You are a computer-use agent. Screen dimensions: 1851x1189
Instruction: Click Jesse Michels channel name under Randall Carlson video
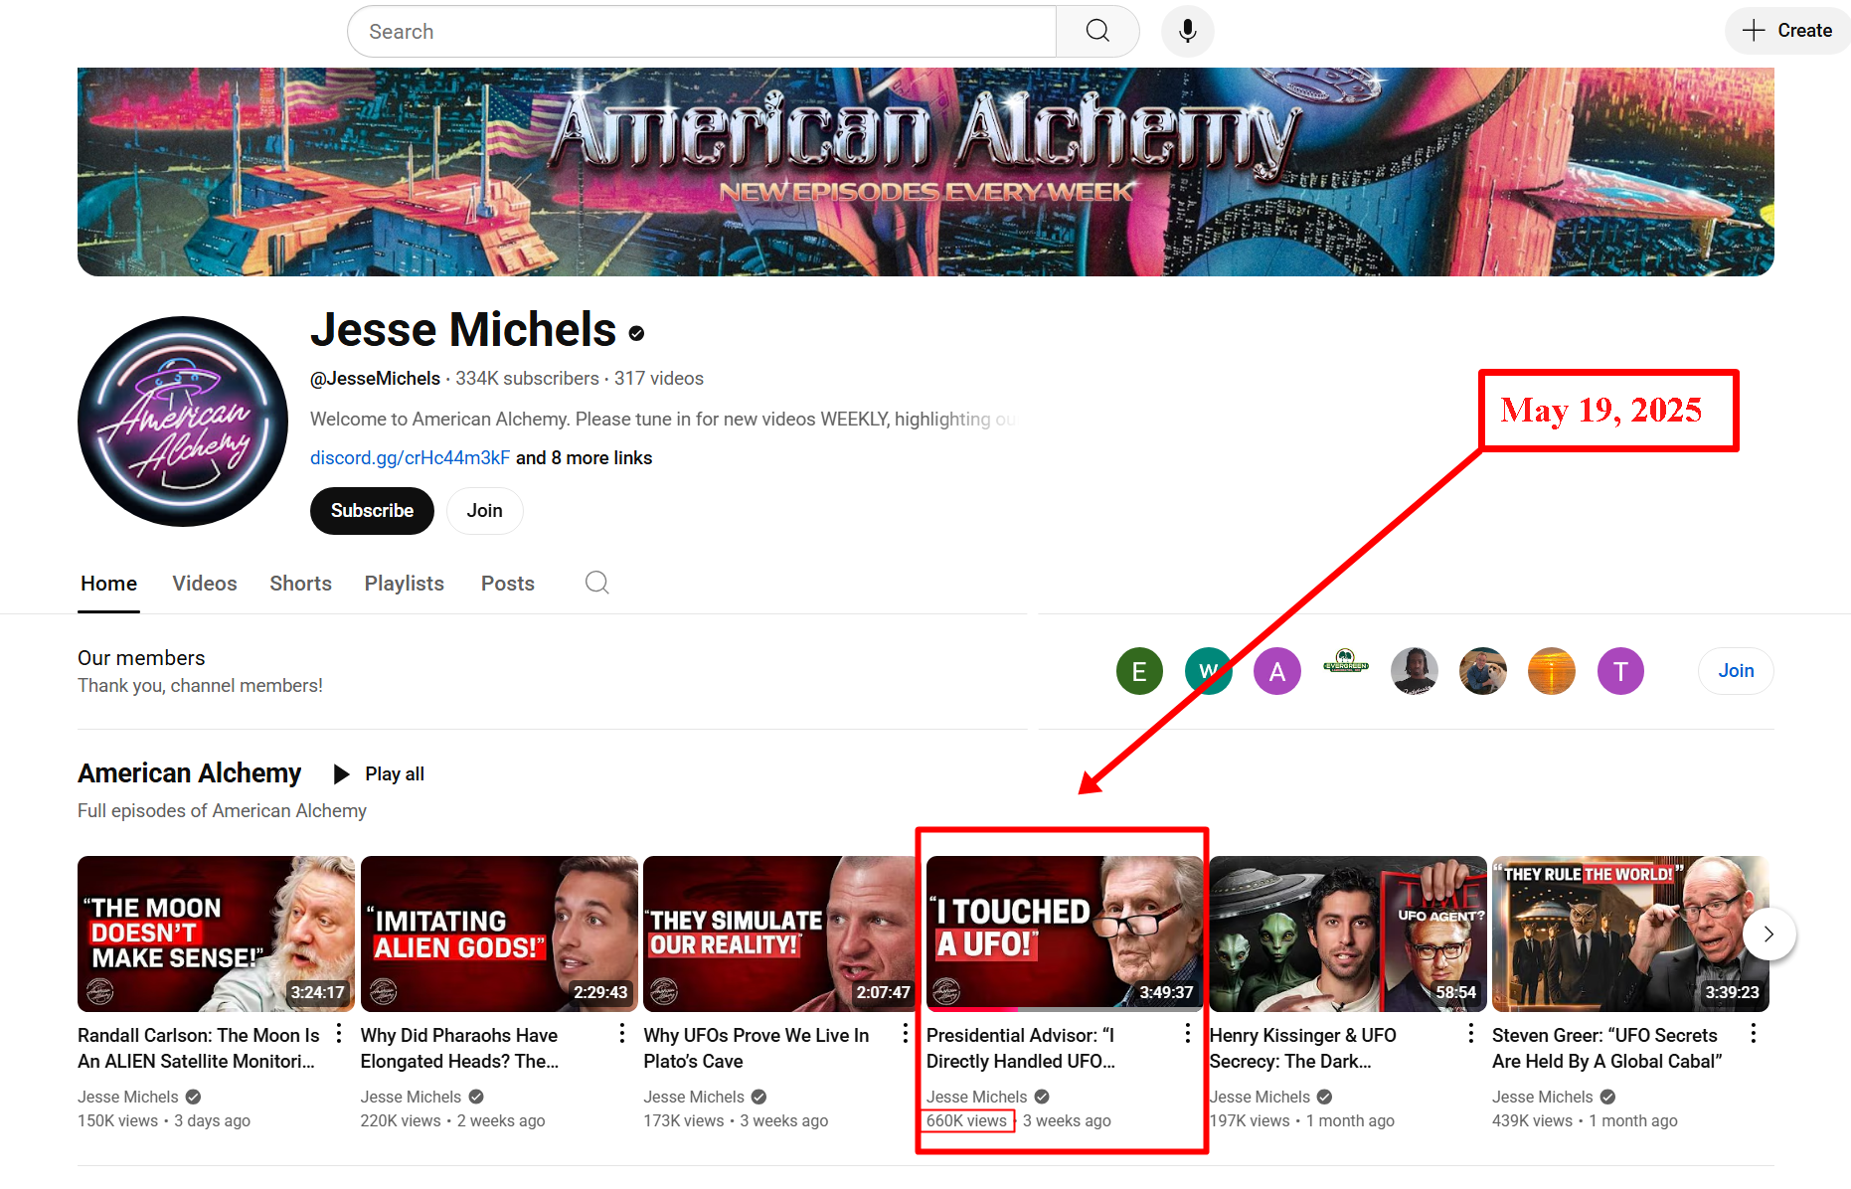128,1098
